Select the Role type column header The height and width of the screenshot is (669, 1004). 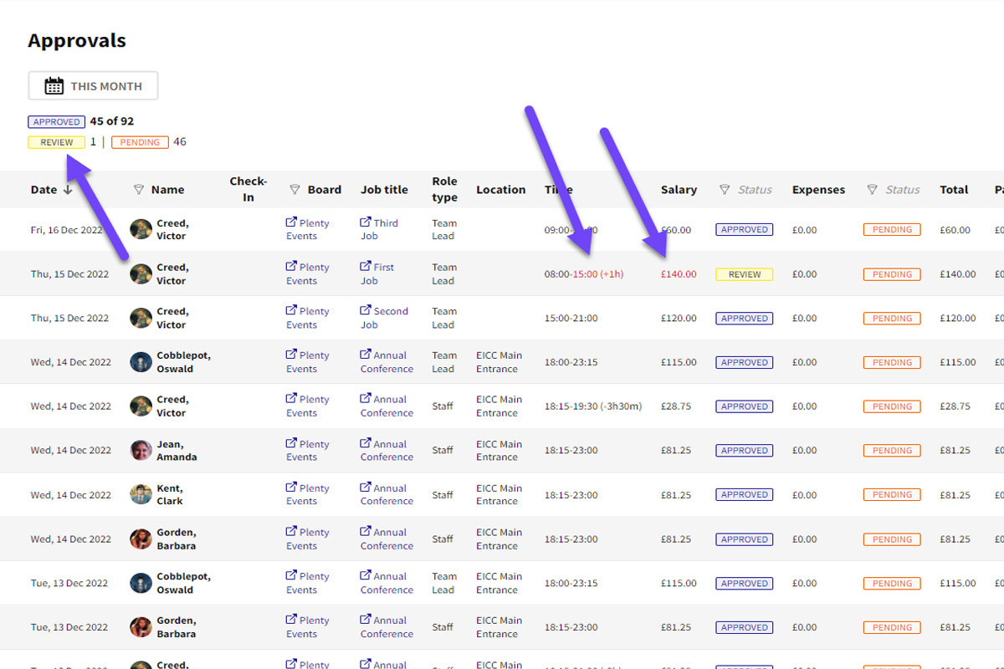(444, 190)
